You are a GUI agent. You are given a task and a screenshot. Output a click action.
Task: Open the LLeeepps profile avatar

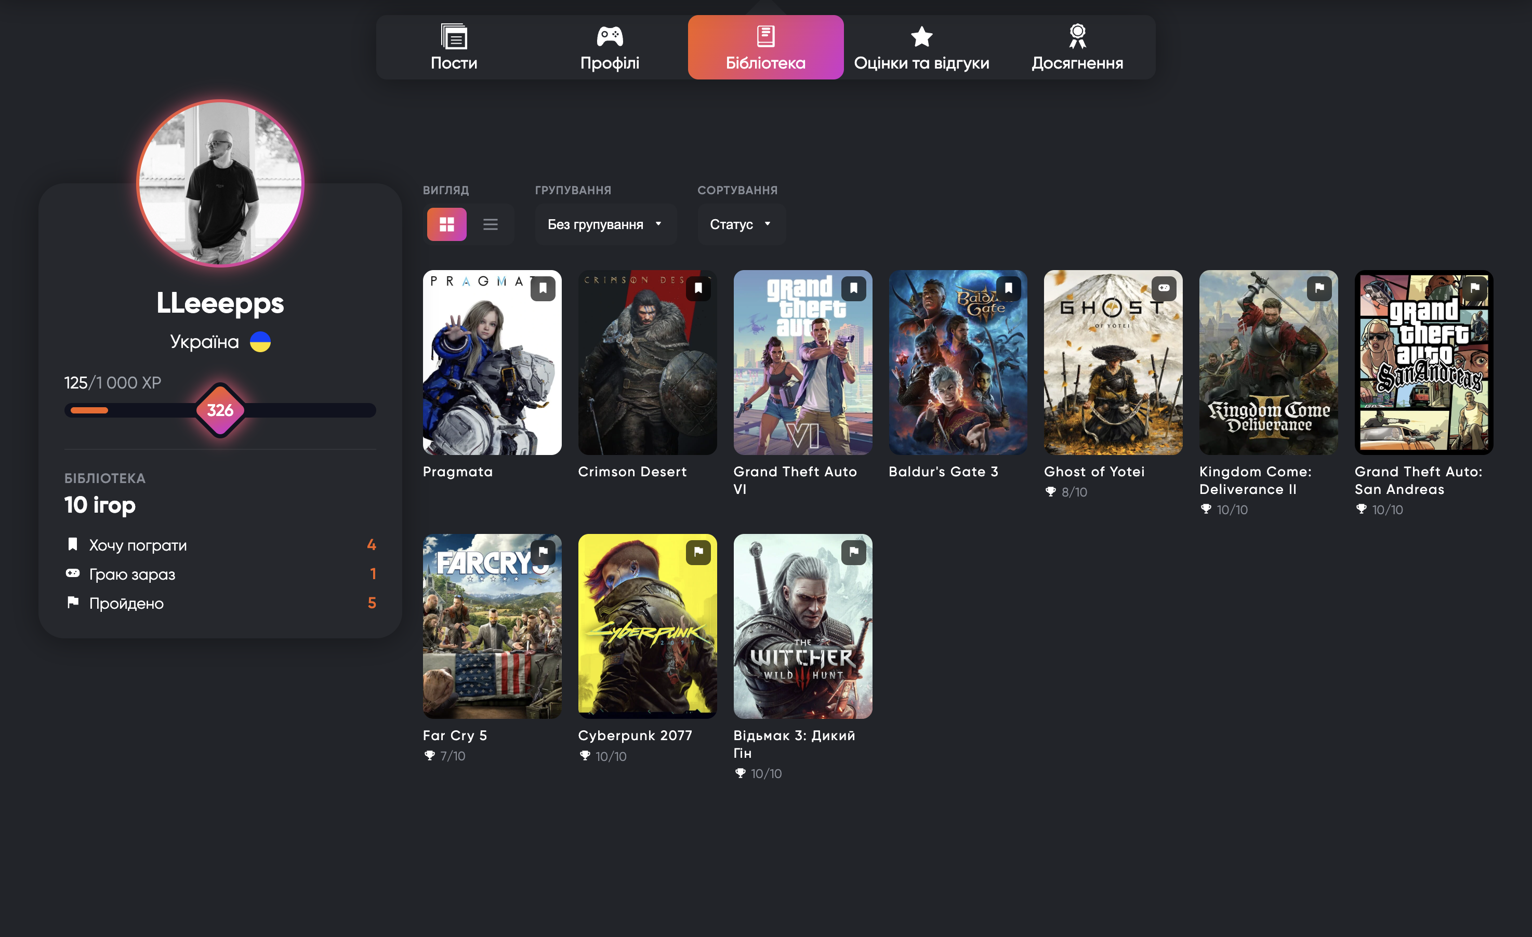(x=220, y=183)
